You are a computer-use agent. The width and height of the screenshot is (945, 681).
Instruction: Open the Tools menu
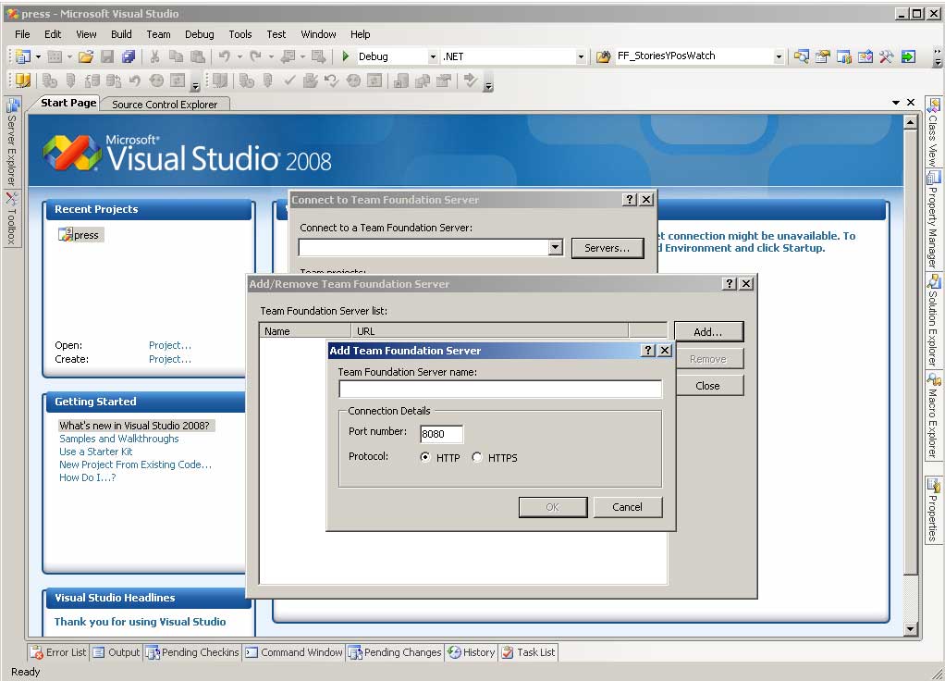239,34
